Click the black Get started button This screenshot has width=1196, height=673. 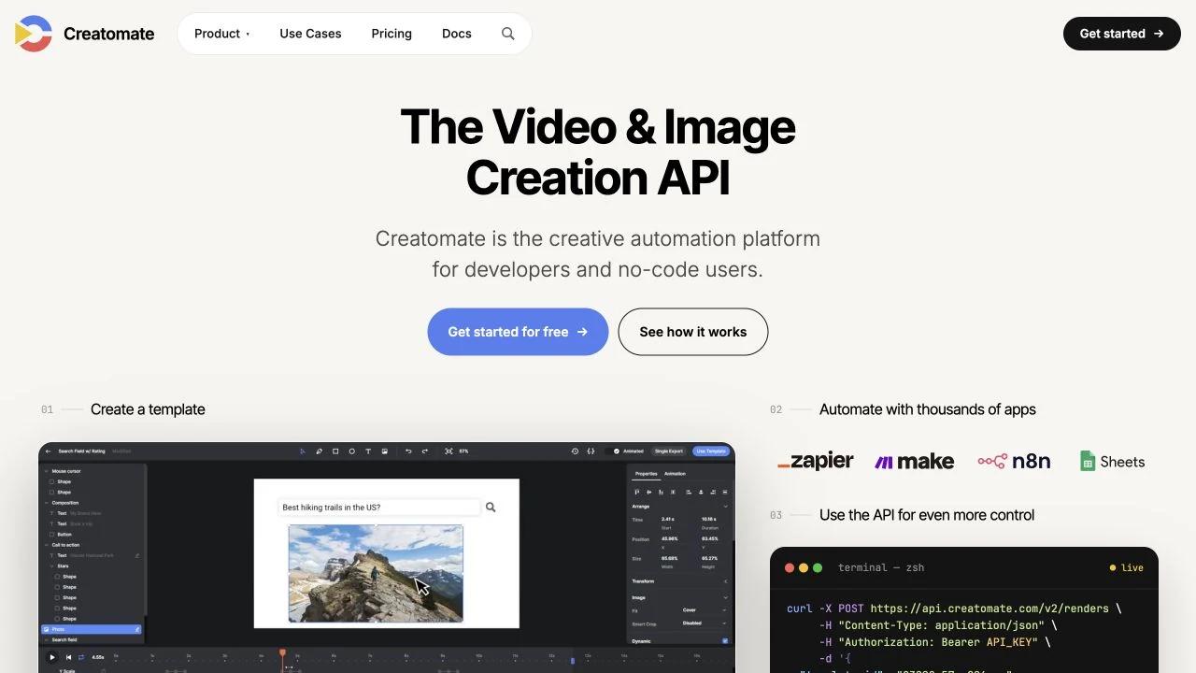tap(1122, 34)
